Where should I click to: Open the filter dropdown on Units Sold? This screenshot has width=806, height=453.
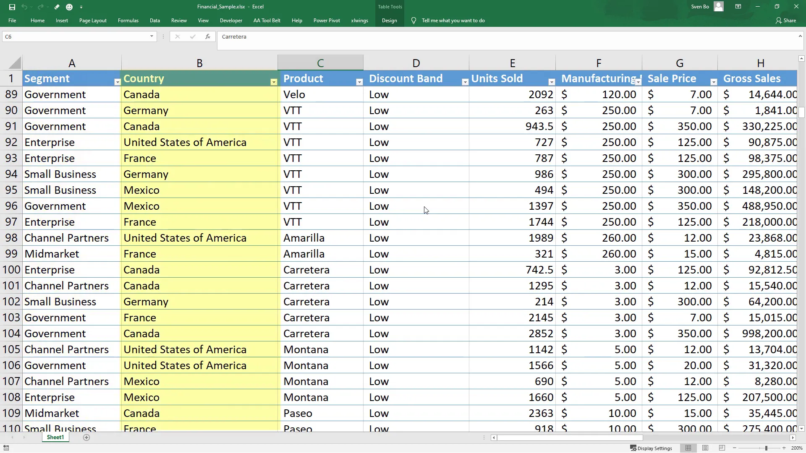tap(552, 82)
